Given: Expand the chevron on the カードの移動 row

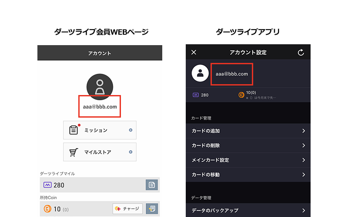Looking at the screenshot, I should coord(304,175).
